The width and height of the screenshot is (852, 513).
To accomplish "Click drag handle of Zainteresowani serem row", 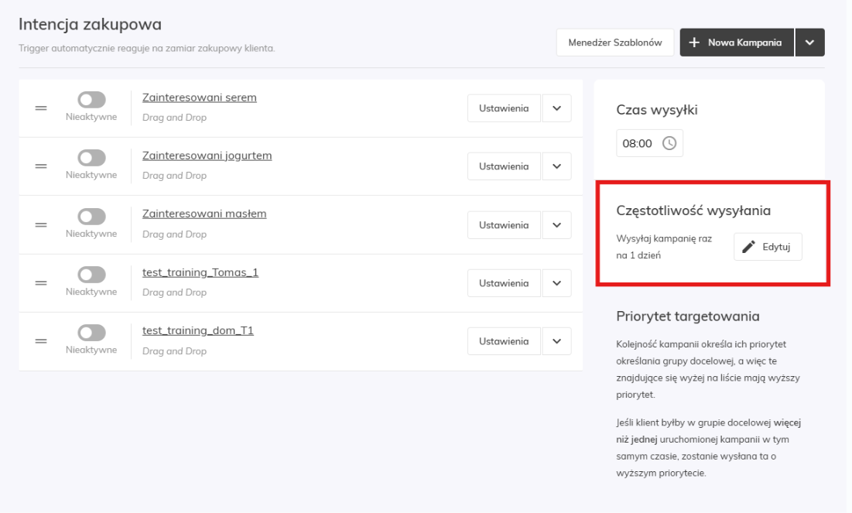I will (x=41, y=108).
